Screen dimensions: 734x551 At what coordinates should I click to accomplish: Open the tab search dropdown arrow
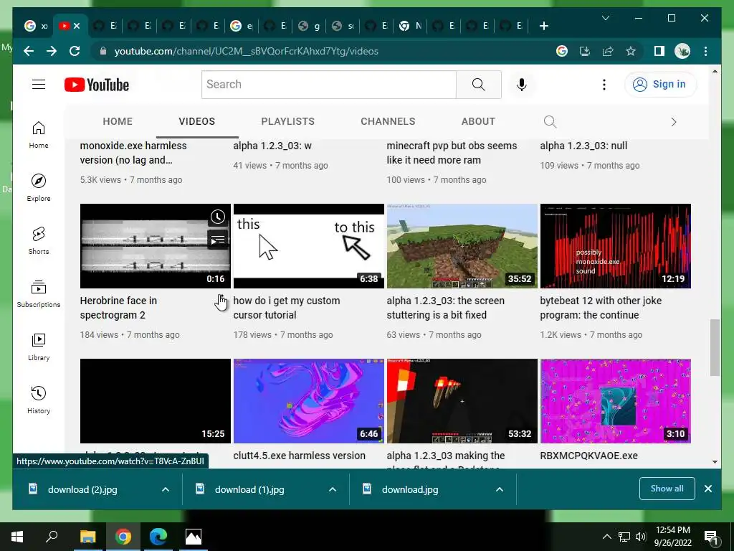coord(605,18)
